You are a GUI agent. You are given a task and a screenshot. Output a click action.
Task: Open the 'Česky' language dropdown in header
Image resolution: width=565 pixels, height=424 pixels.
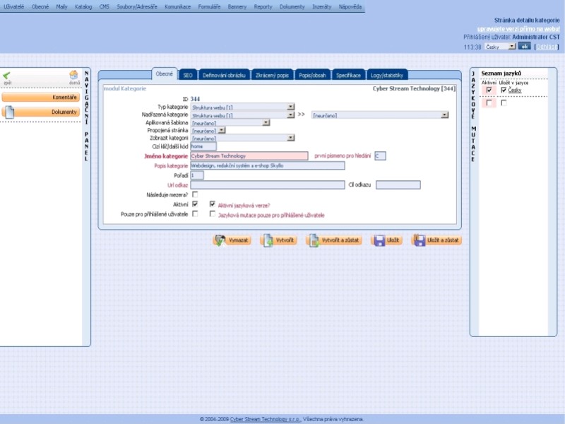[512, 47]
